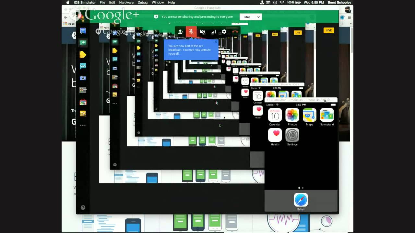Open the Hangouts bandwidth signal bars icon
The height and width of the screenshot is (233, 415).
click(x=213, y=32)
